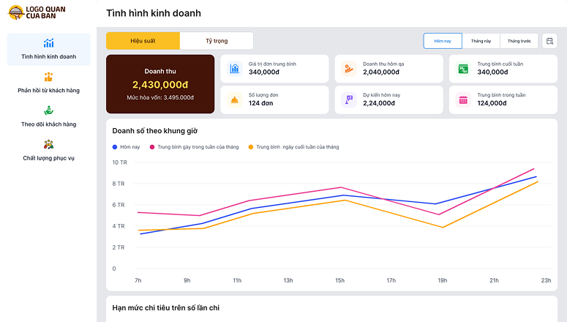Click the Dự kiến hôm nay icon
Screen dimensions: 567x322
point(349,100)
